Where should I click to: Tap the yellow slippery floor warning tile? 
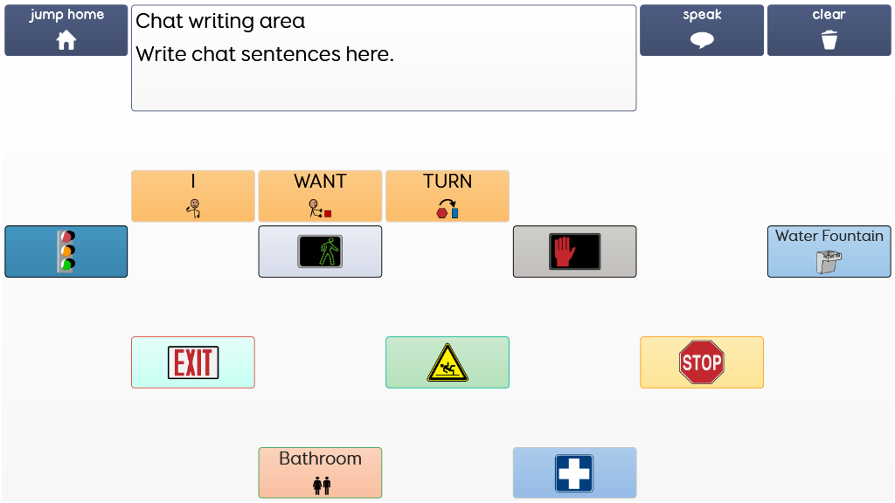tap(447, 362)
